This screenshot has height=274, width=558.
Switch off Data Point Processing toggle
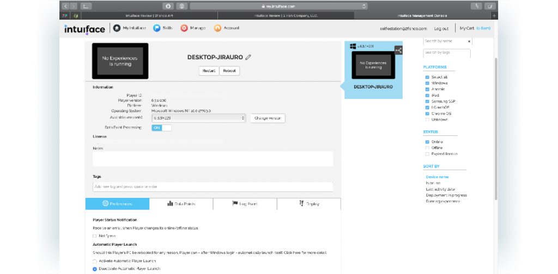click(x=161, y=128)
